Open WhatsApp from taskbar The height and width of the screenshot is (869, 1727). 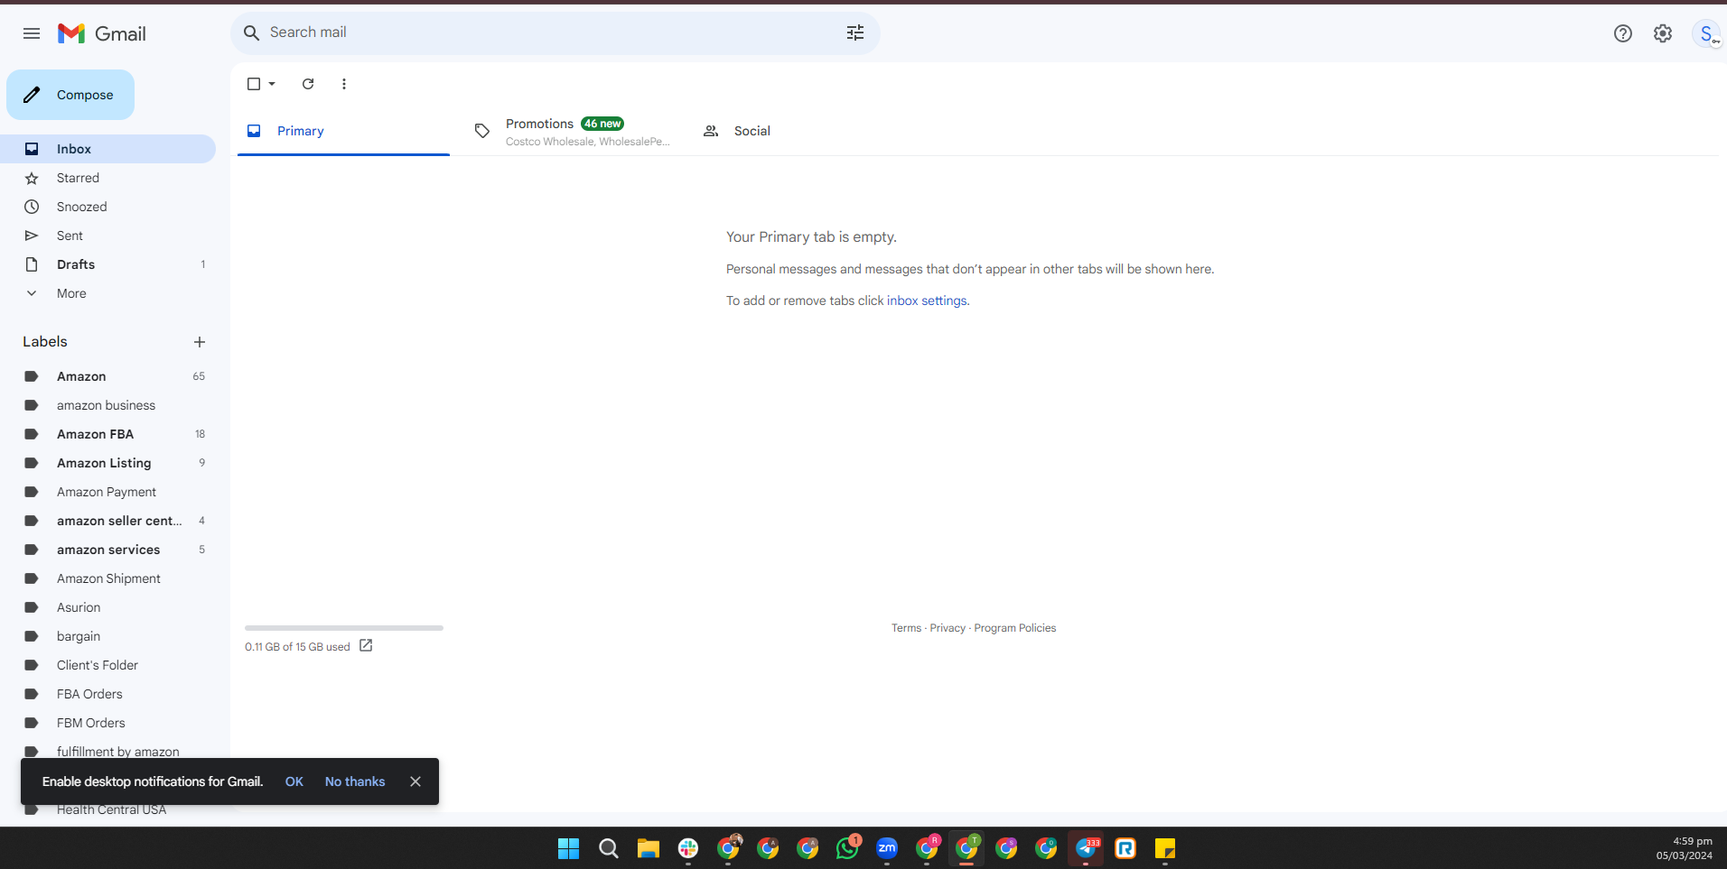[847, 848]
